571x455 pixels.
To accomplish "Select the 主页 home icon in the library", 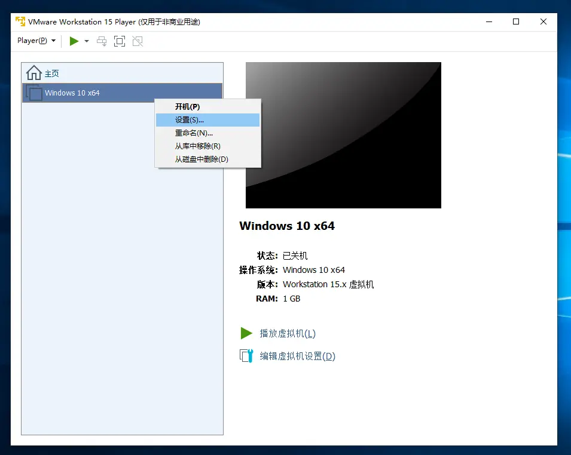I will pos(34,73).
